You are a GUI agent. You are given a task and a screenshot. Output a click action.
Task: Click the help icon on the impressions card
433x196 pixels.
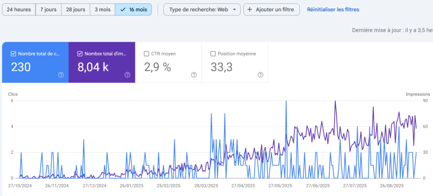127,75
